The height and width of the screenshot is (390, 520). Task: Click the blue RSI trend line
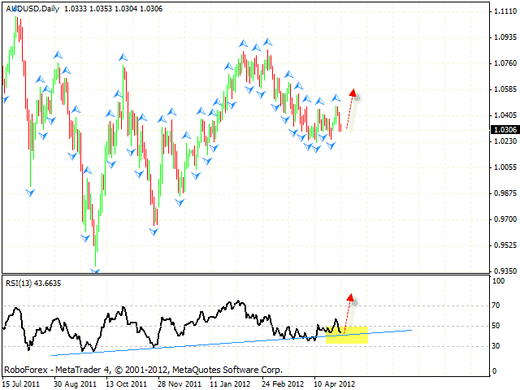click(203, 342)
